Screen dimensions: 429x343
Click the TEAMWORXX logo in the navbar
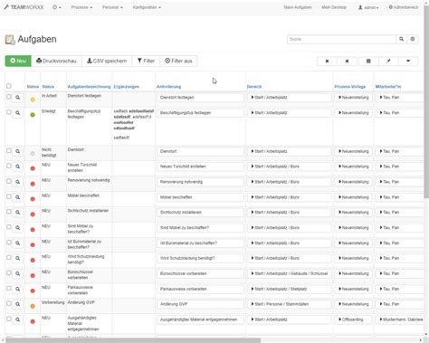tap(24, 7)
